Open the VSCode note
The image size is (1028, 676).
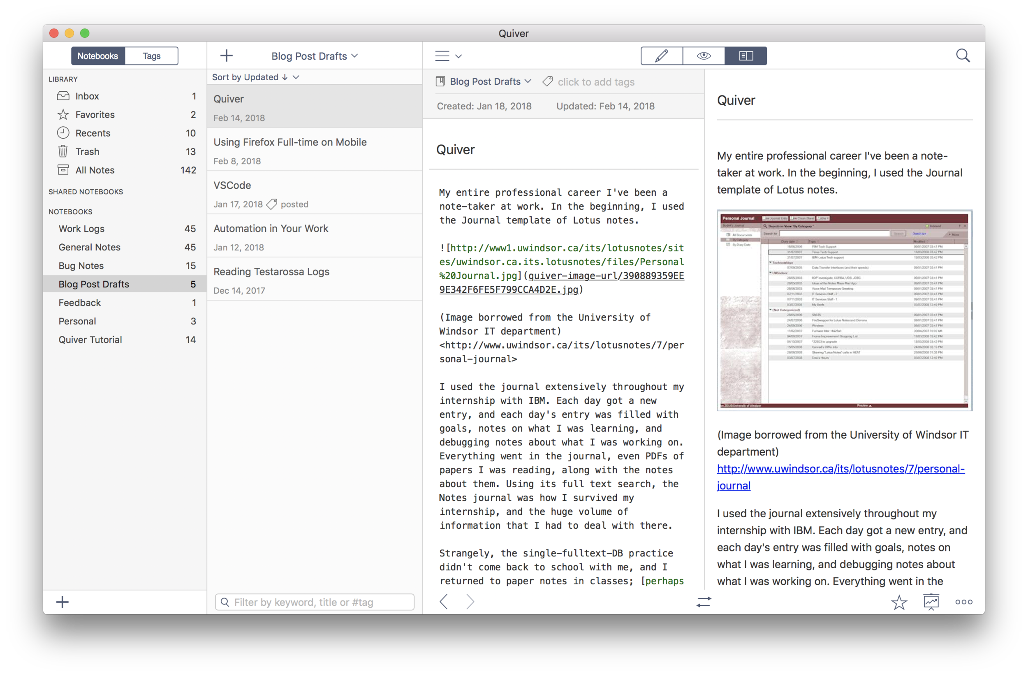tap(315, 193)
